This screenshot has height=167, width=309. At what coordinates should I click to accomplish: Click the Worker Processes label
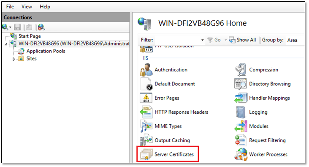(x=268, y=154)
